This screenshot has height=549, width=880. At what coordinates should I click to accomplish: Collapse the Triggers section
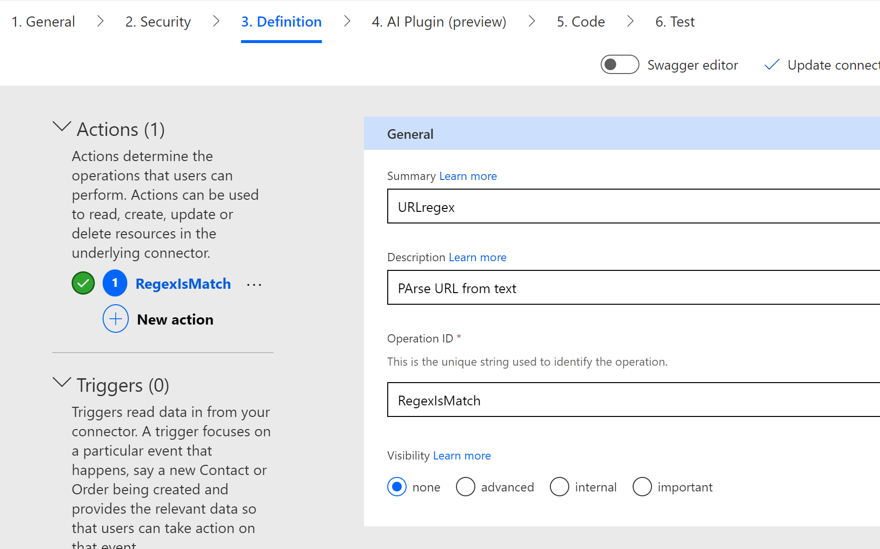(x=62, y=383)
